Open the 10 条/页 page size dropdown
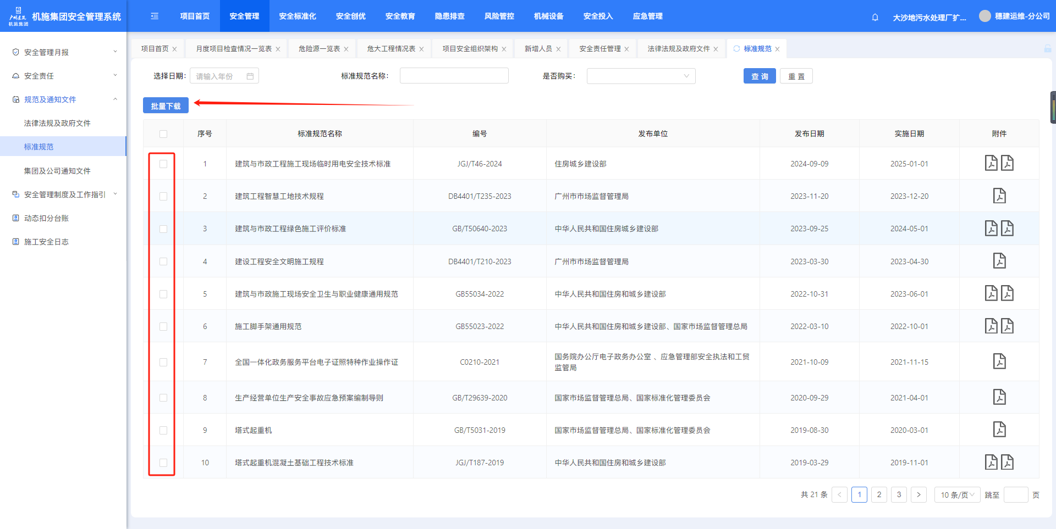 pos(956,495)
